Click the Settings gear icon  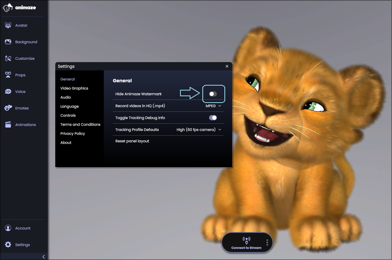(8, 244)
